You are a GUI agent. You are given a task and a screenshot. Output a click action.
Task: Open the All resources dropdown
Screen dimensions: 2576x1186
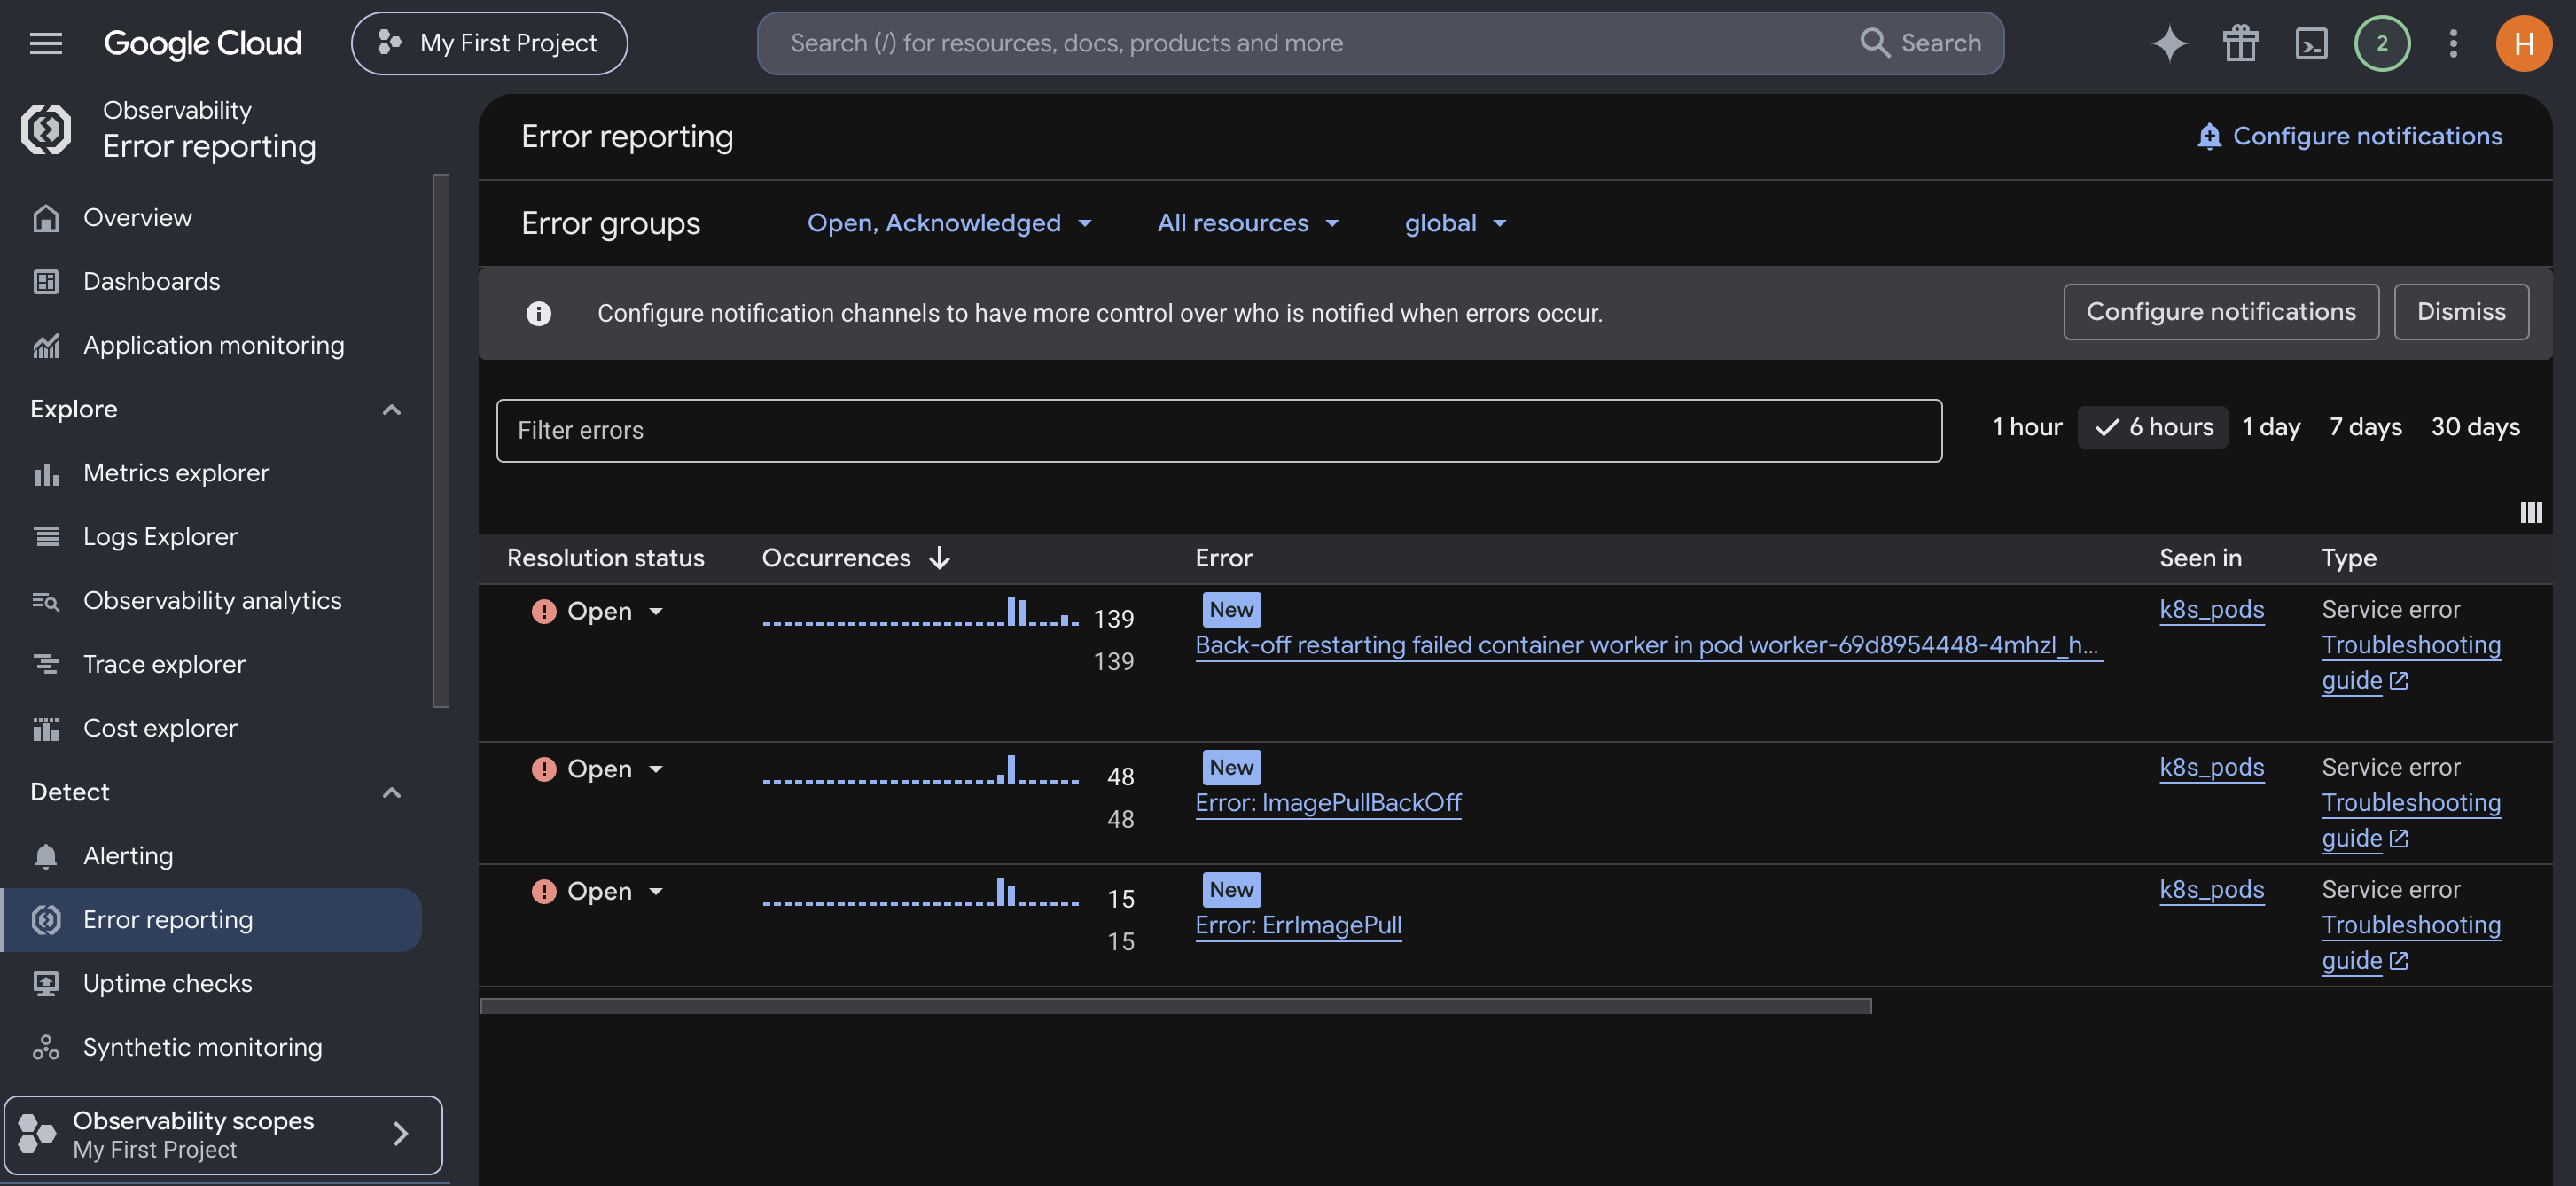(x=1247, y=223)
